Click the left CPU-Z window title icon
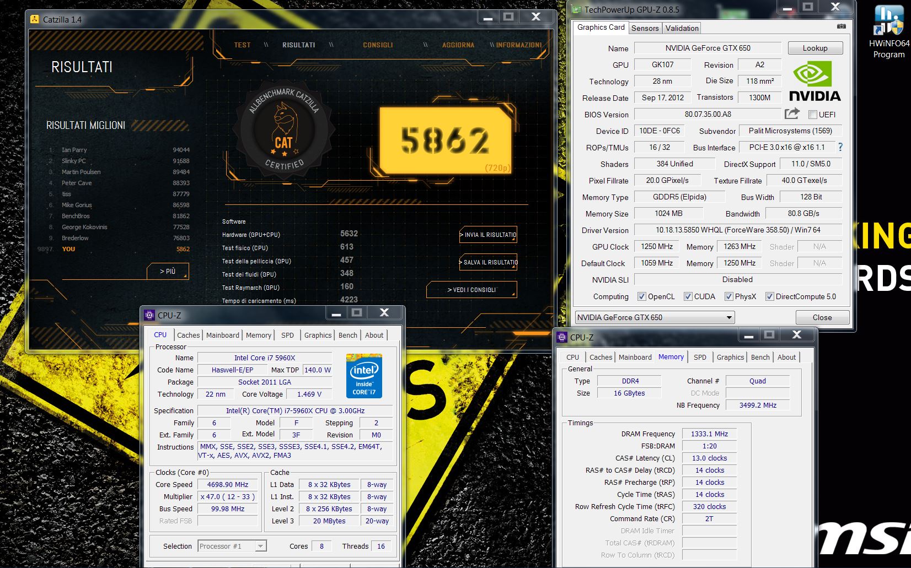The image size is (911, 568). tap(149, 315)
